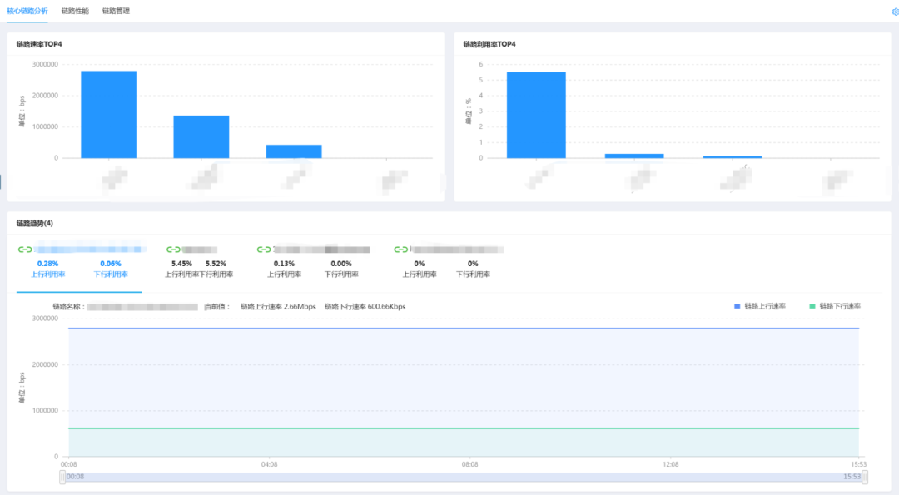Click the time range slider track
Screen dimensions: 899x495
coord(464,477)
